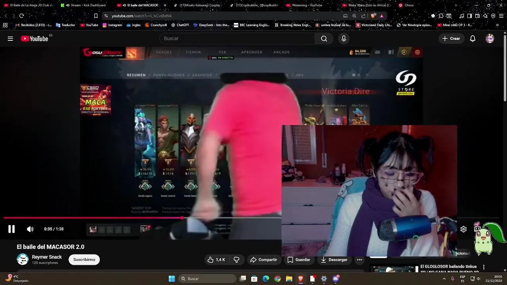Save video with the Guardar button
Screen dimensions: 507x285
(299, 260)
